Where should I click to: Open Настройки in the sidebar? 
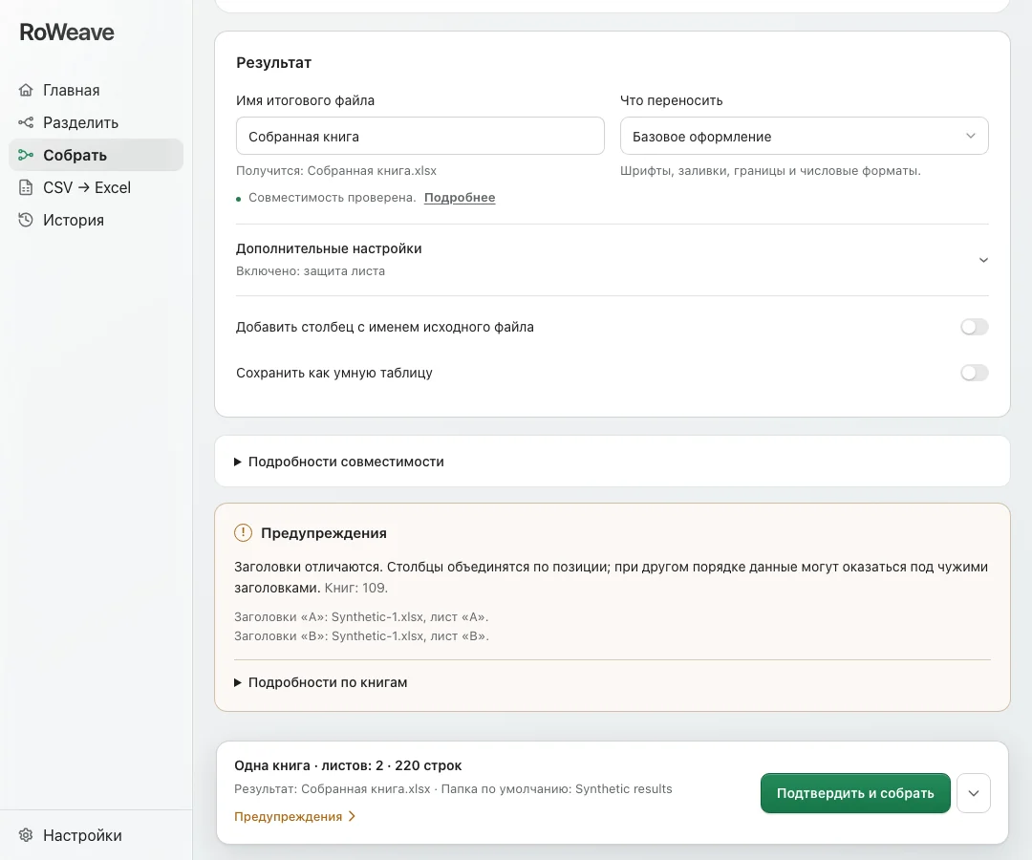click(97, 835)
